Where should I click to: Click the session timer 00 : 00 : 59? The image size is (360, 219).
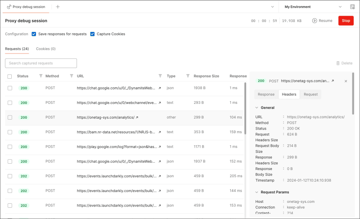(x=264, y=21)
